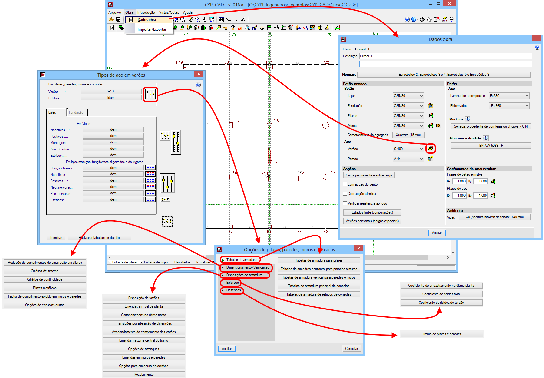Click Carga permanente e sobrecarga button
The image size is (544, 378).
(x=369, y=175)
